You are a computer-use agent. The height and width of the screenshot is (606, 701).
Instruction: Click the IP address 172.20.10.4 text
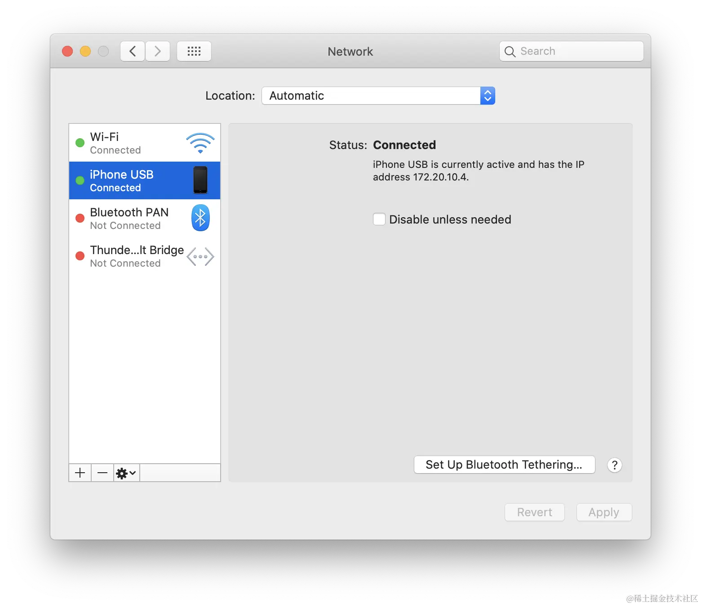coord(440,177)
